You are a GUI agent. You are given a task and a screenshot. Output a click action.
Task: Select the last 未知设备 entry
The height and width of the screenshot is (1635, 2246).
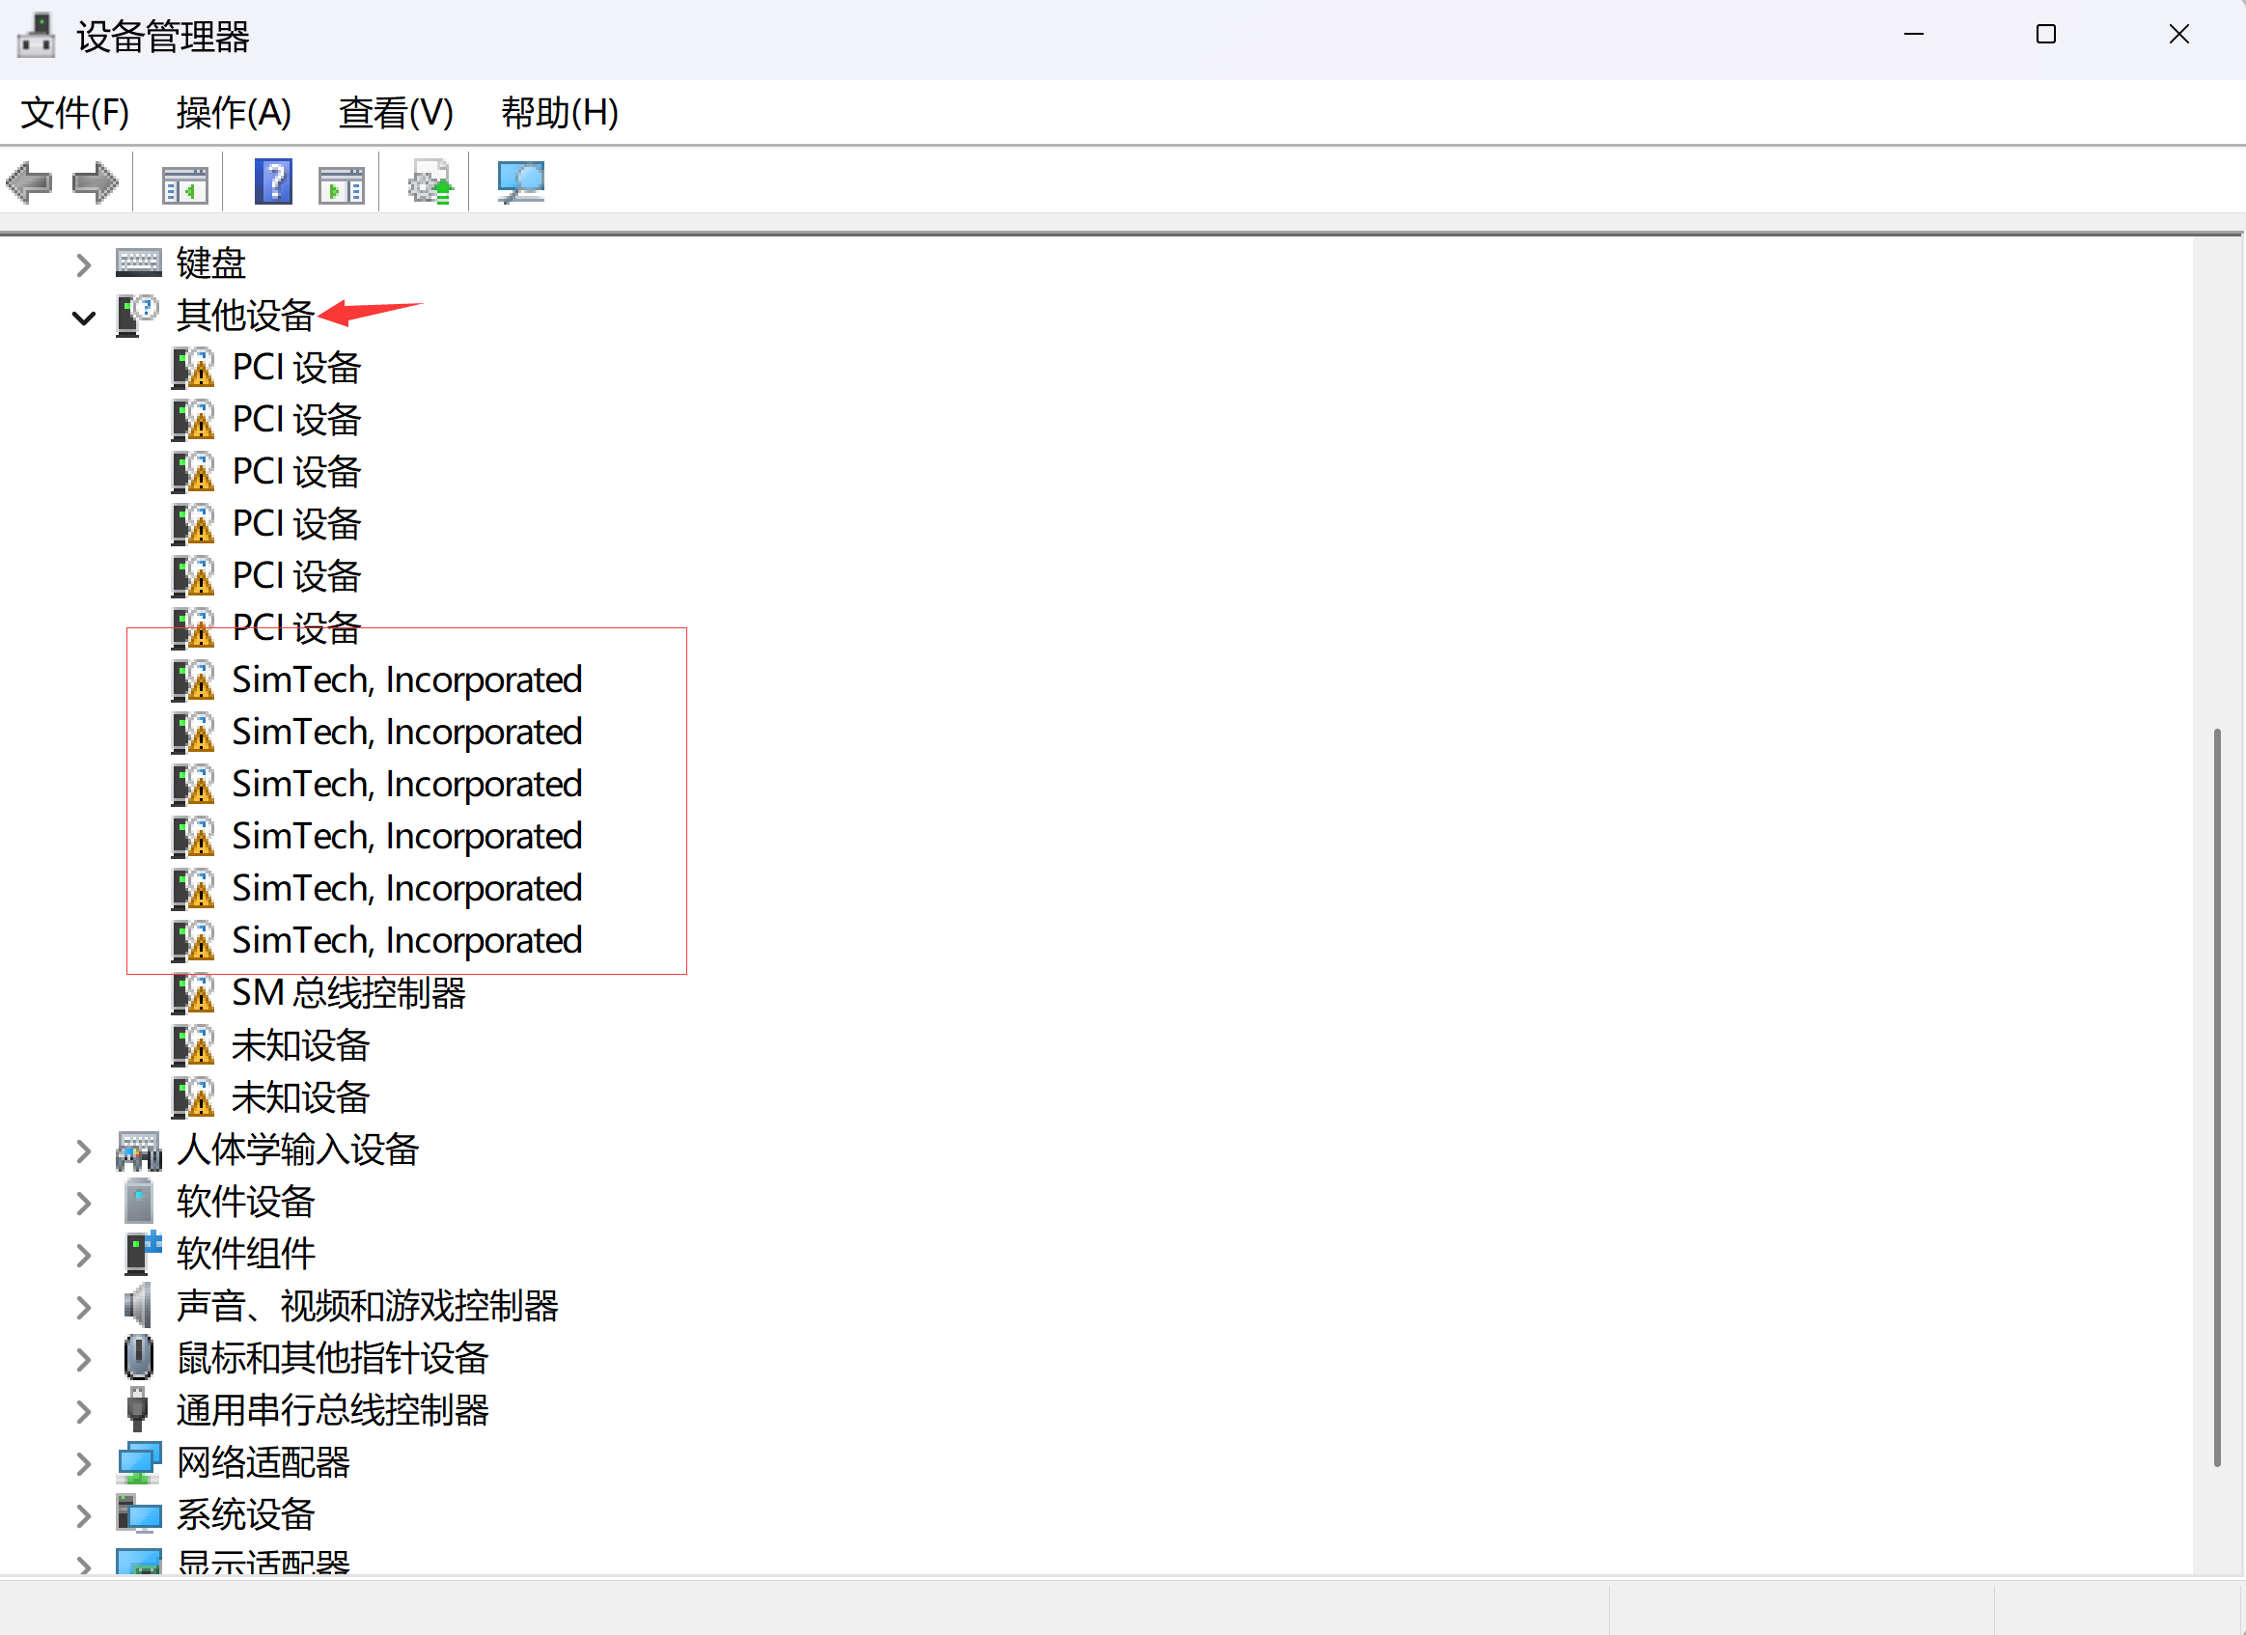click(300, 1097)
